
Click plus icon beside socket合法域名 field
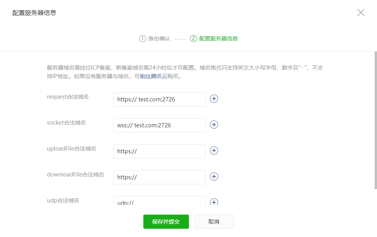point(214,125)
